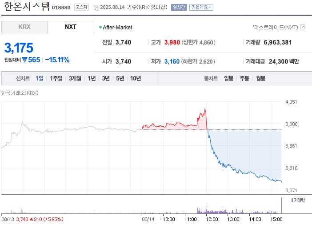Open the 주봉 candle chart
312x225 pixels.
coord(244,78)
